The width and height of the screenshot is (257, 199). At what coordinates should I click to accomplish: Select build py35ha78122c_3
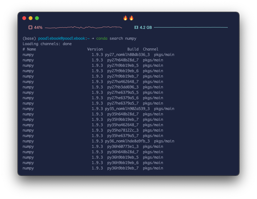click(123, 130)
